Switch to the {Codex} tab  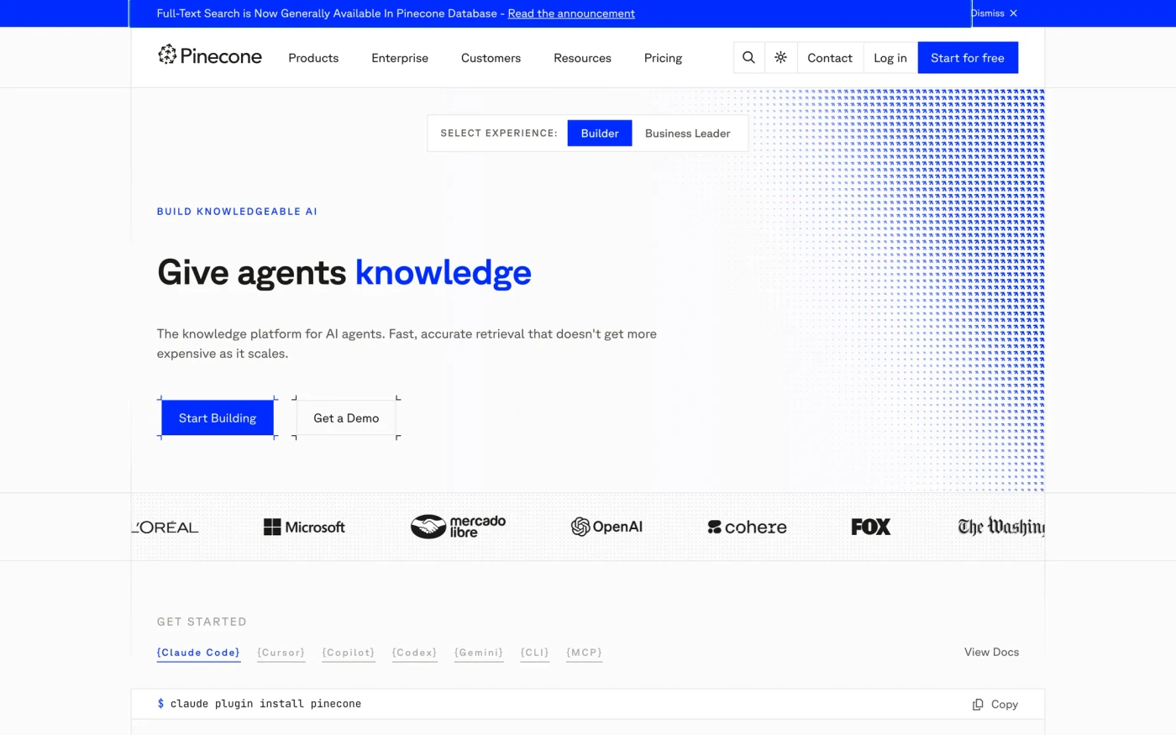414,653
